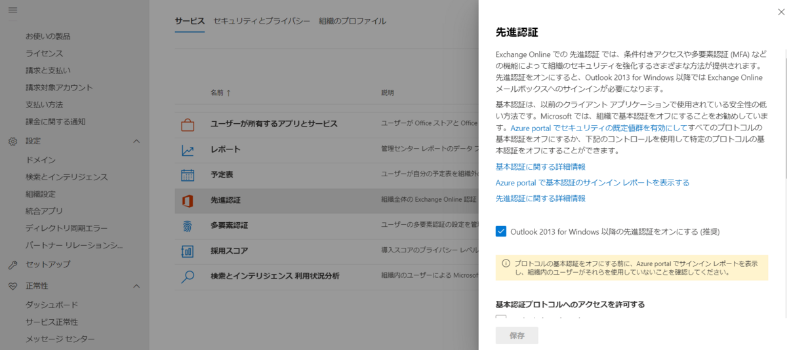Select レポート row name
Viewport: 787px width, 350px height.
pyautogui.click(x=226, y=149)
